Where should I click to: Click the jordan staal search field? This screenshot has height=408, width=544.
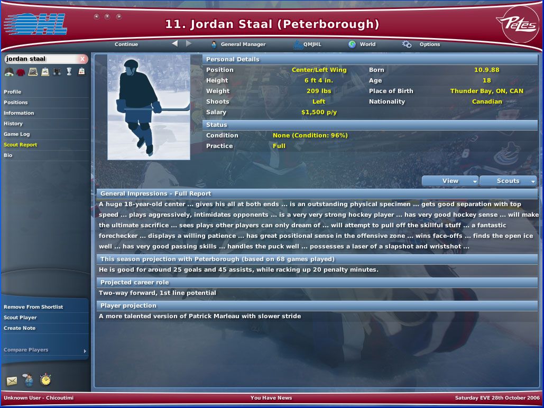click(x=40, y=59)
